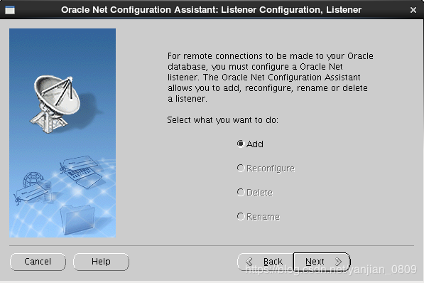Click the Cancel button

[x=38, y=262]
